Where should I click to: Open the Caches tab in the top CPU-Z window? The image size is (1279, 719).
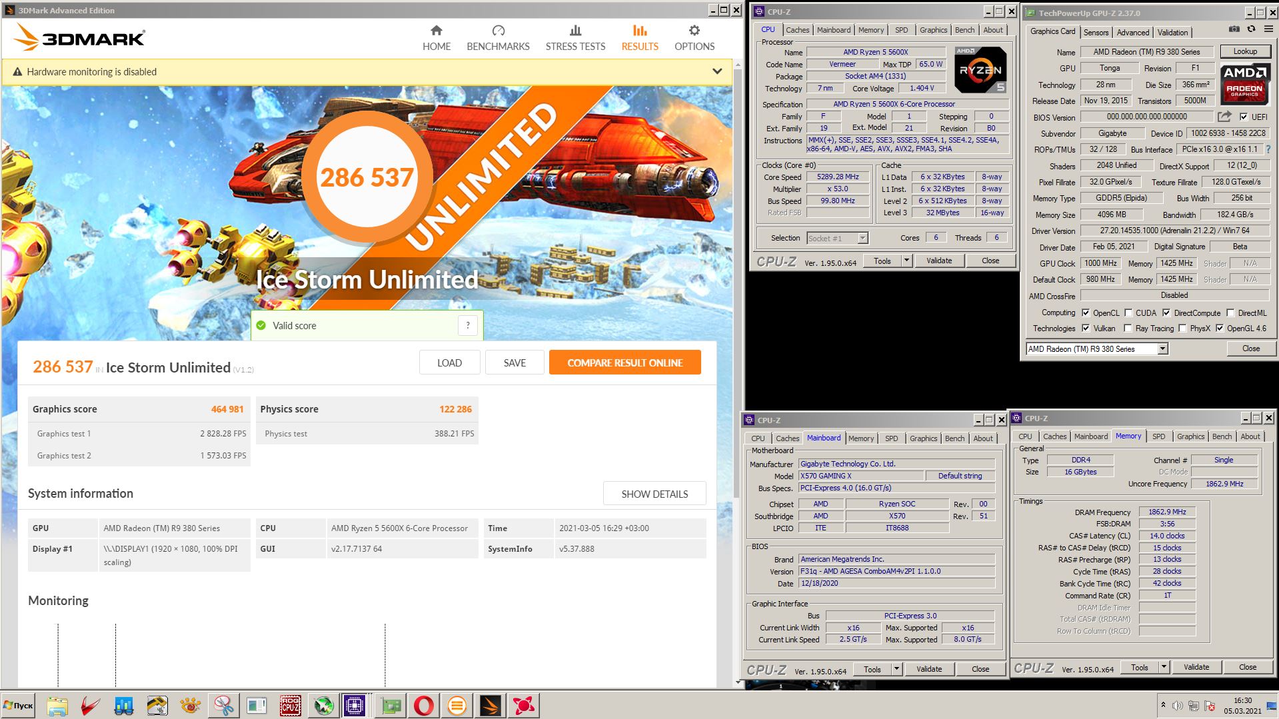pyautogui.click(x=797, y=30)
